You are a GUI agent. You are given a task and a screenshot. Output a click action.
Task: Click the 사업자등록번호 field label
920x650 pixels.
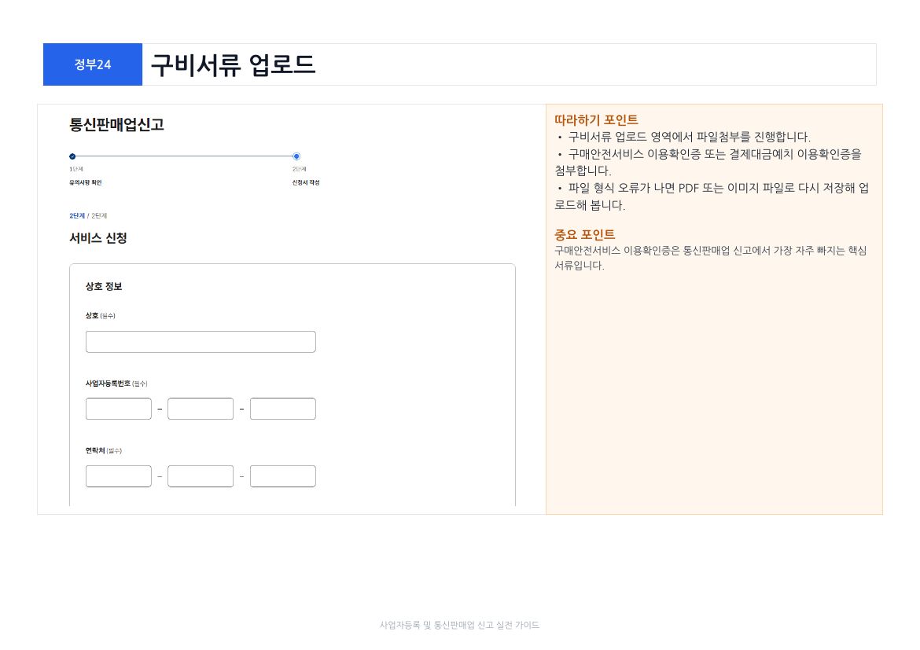pyautogui.click(x=116, y=384)
